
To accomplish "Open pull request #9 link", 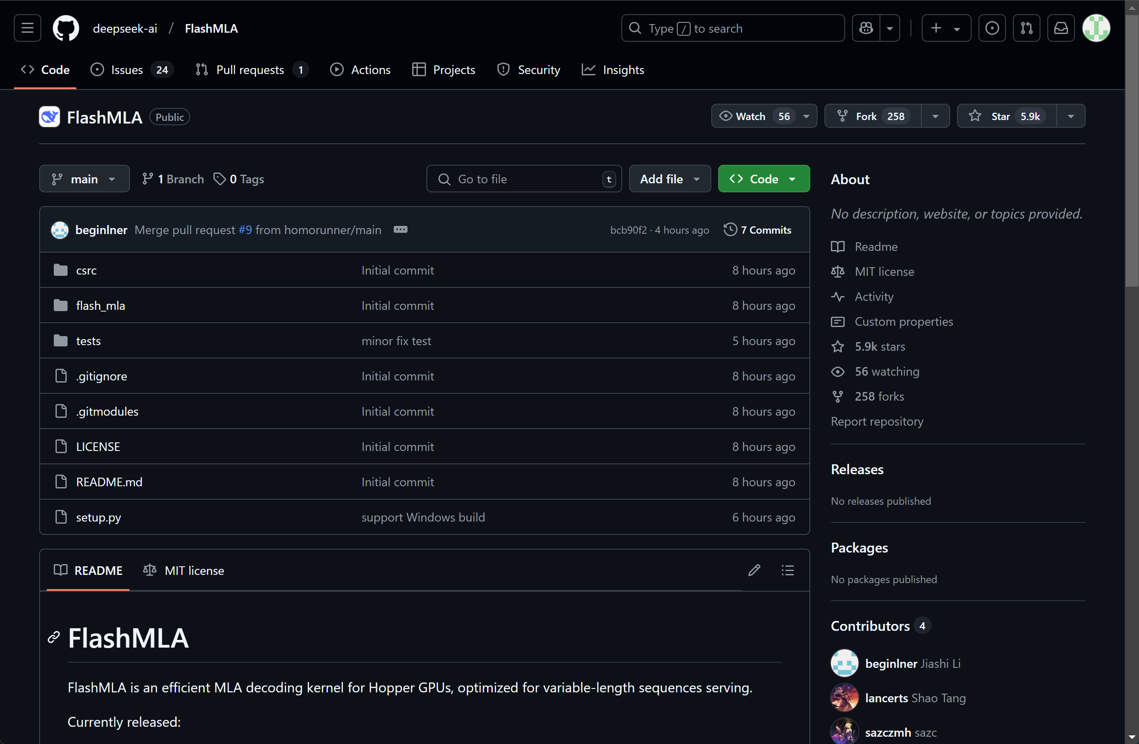I will 246,230.
